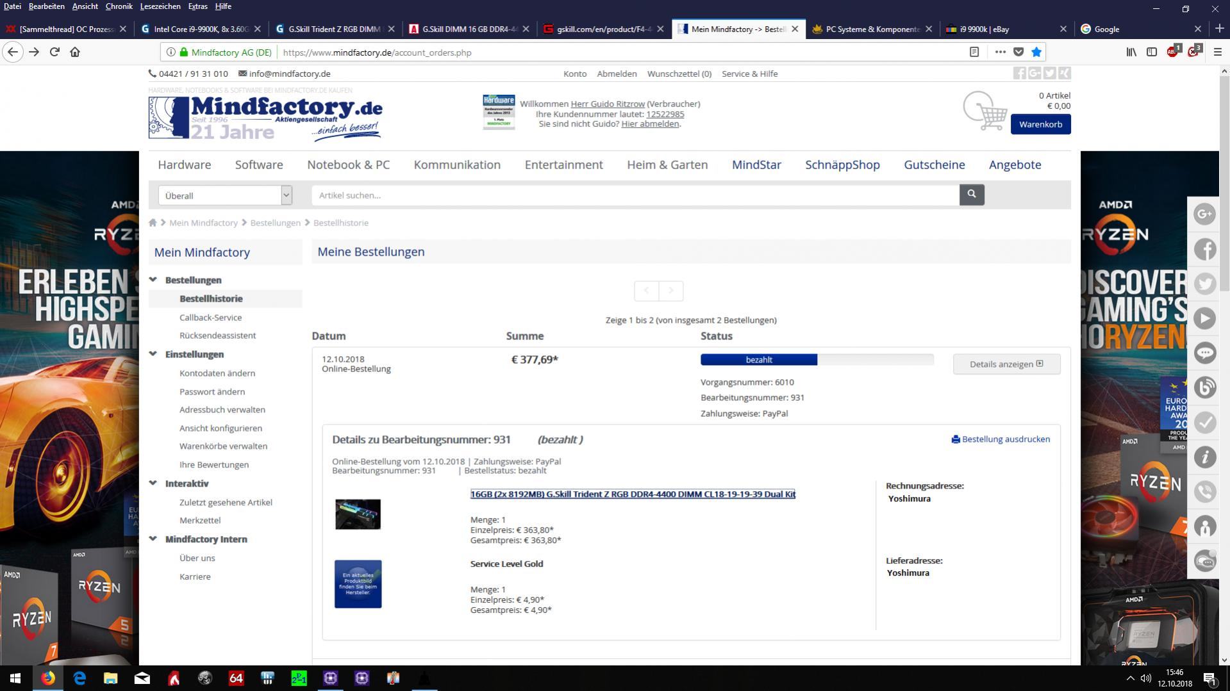Open the Windows notification center icon
The image size is (1230, 691).
1210,678
